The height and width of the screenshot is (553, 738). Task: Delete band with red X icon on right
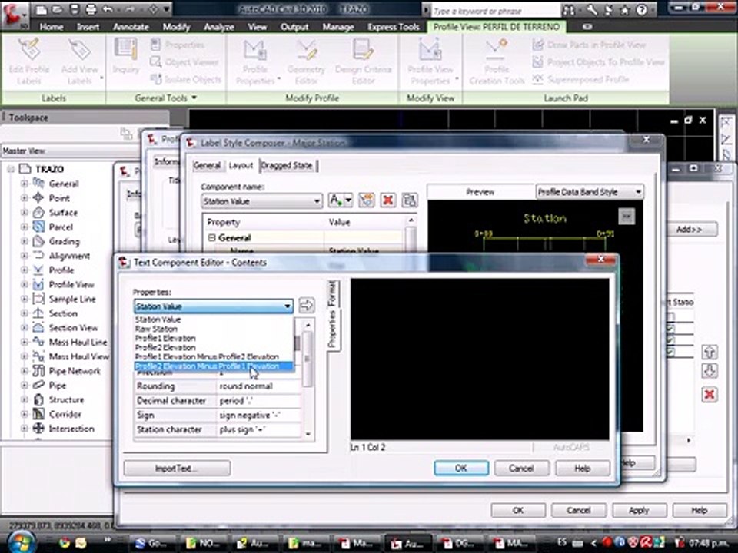pos(710,394)
